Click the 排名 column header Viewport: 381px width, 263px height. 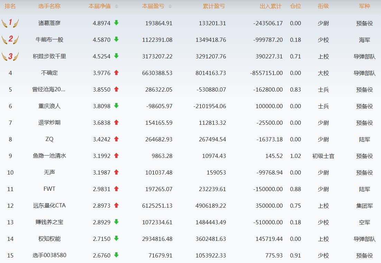click(10, 7)
